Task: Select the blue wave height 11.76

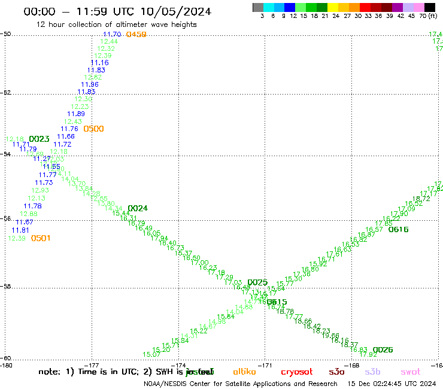Action: point(69,129)
